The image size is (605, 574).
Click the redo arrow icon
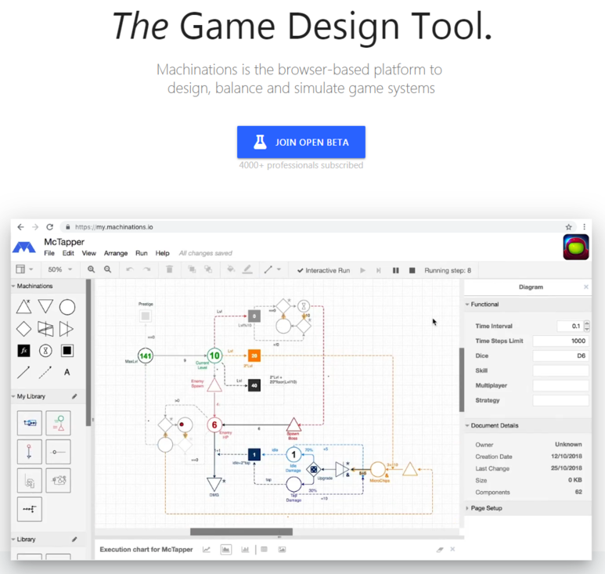[146, 269]
